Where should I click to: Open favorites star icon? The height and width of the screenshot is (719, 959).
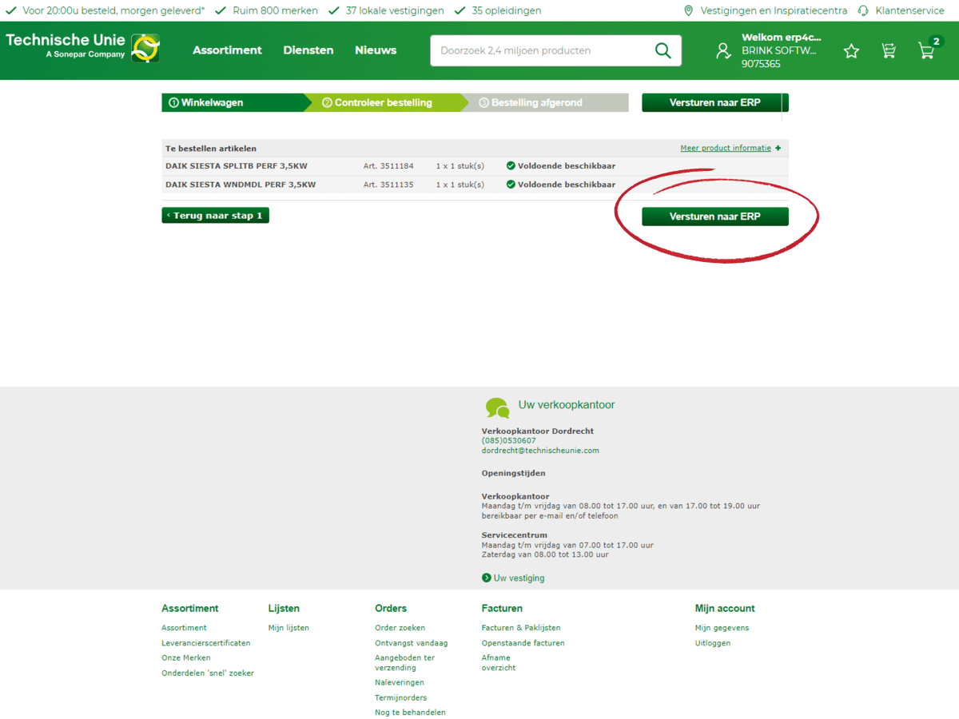click(851, 50)
